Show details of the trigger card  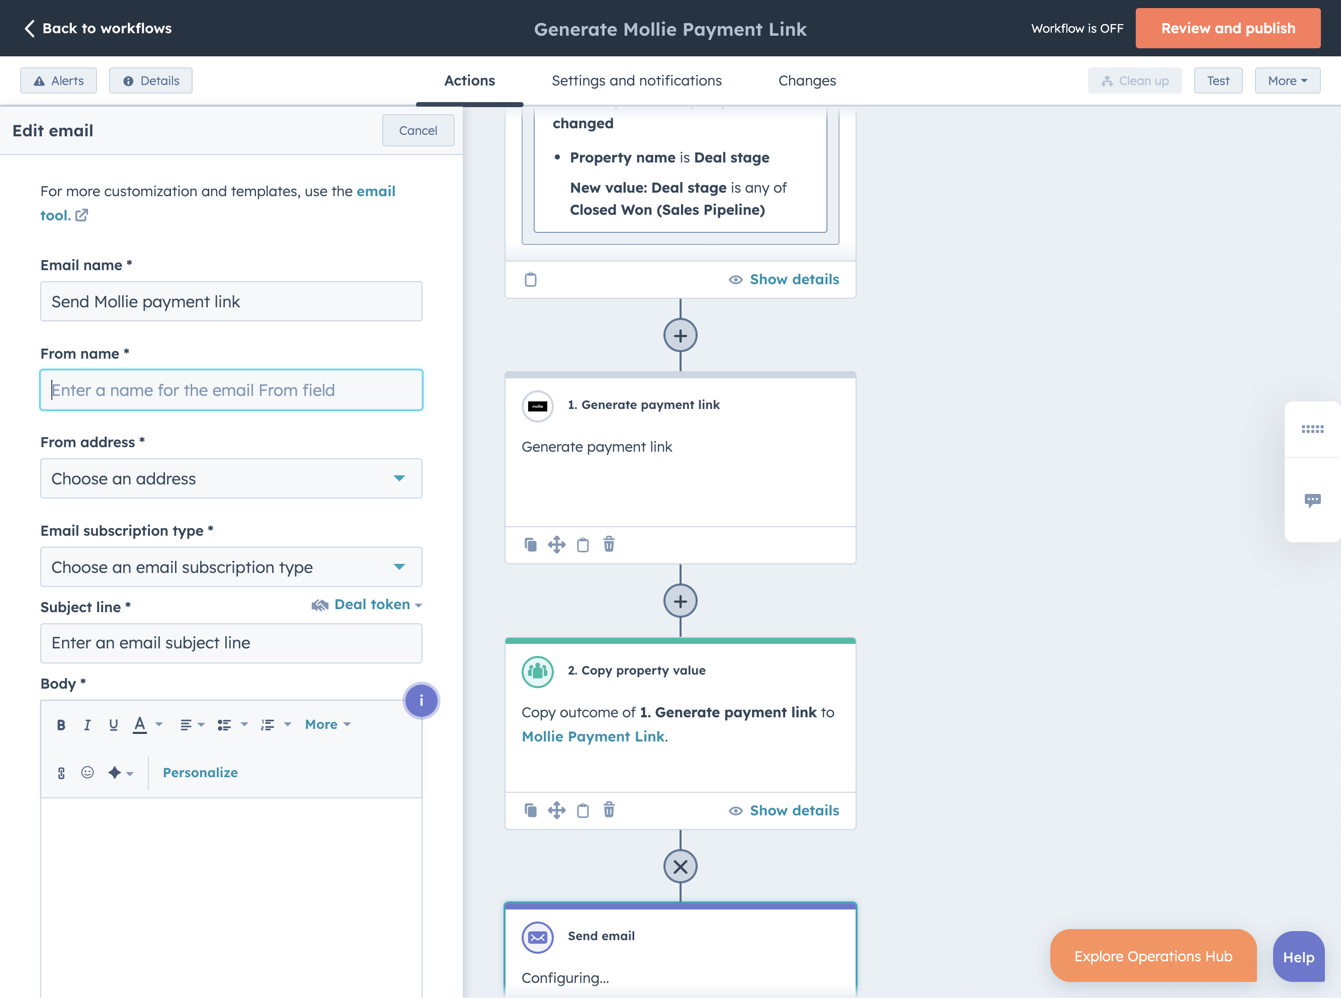click(x=784, y=280)
